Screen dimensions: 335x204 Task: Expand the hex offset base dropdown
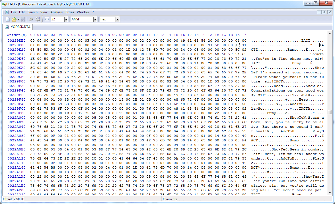117,19
